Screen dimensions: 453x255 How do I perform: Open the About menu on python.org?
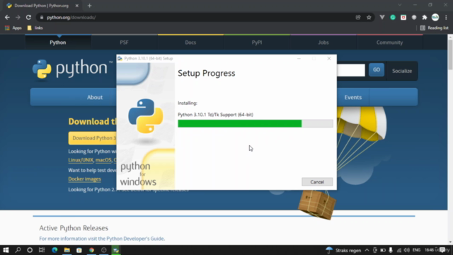95,98
